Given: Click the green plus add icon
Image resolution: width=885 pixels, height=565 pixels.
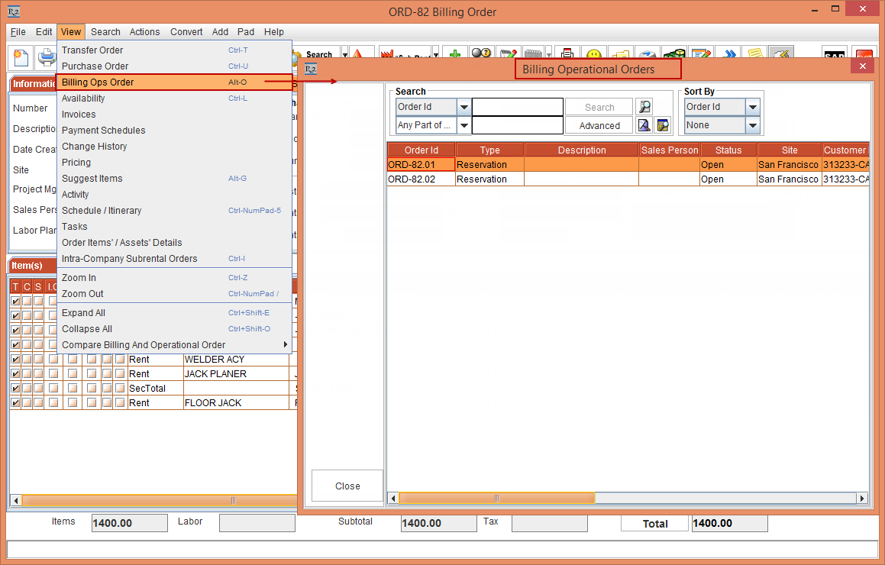Looking at the screenshot, I should click(x=454, y=56).
